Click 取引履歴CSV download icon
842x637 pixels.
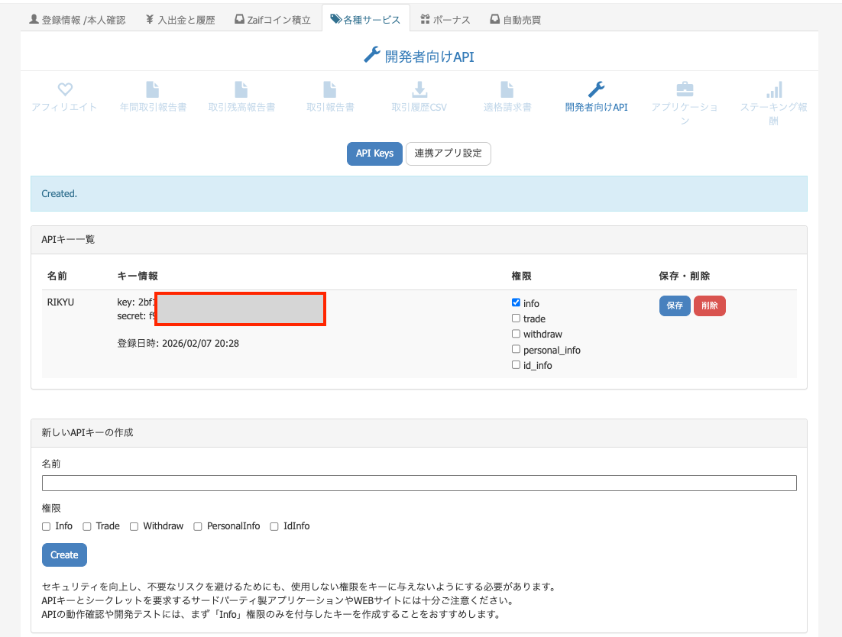[419, 90]
